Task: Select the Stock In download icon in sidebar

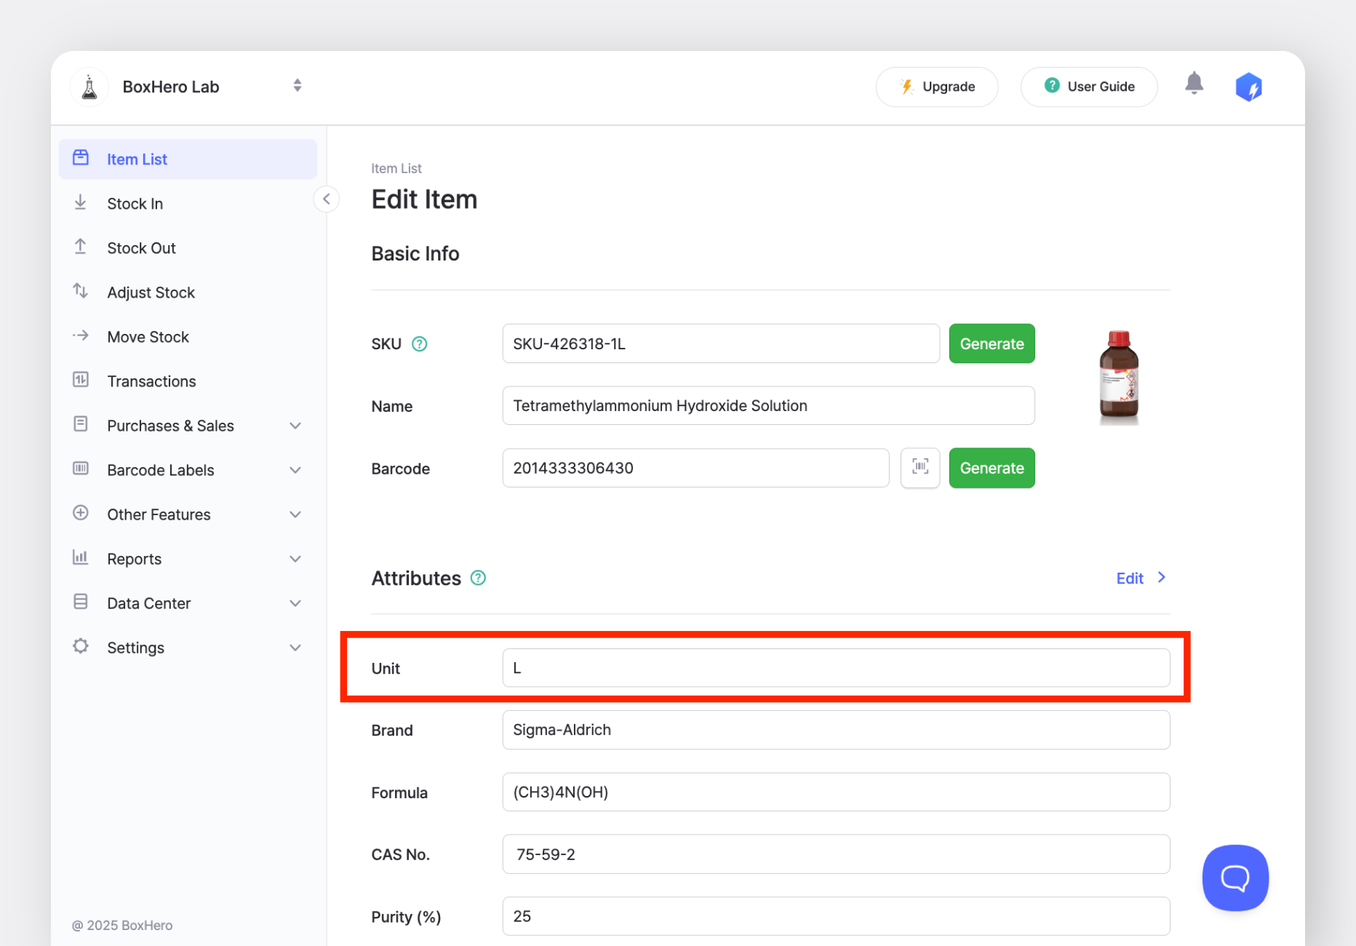Action: pyautogui.click(x=80, y=203)
